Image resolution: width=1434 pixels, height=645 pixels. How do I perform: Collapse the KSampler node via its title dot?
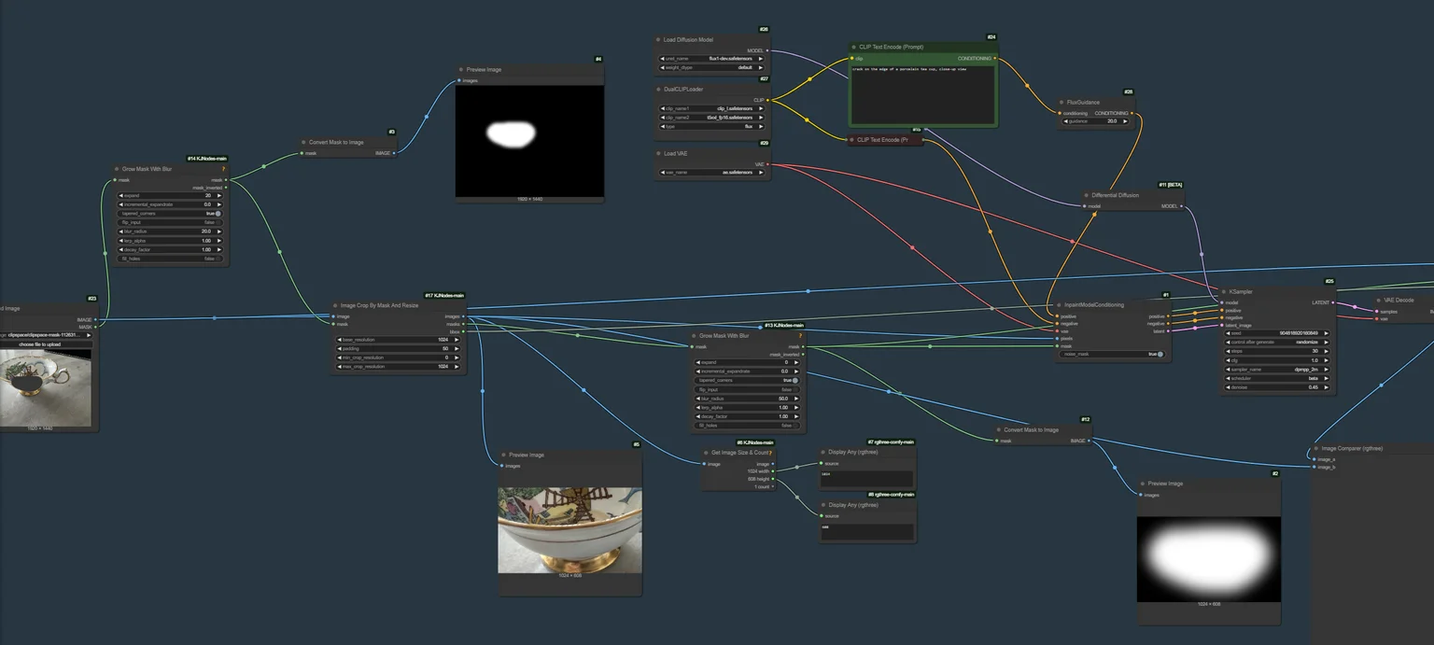click(1223, 291)
